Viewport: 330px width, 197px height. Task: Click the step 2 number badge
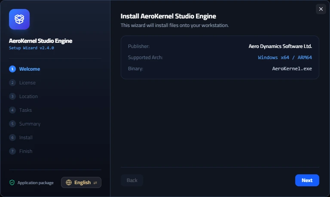(12, 83)
